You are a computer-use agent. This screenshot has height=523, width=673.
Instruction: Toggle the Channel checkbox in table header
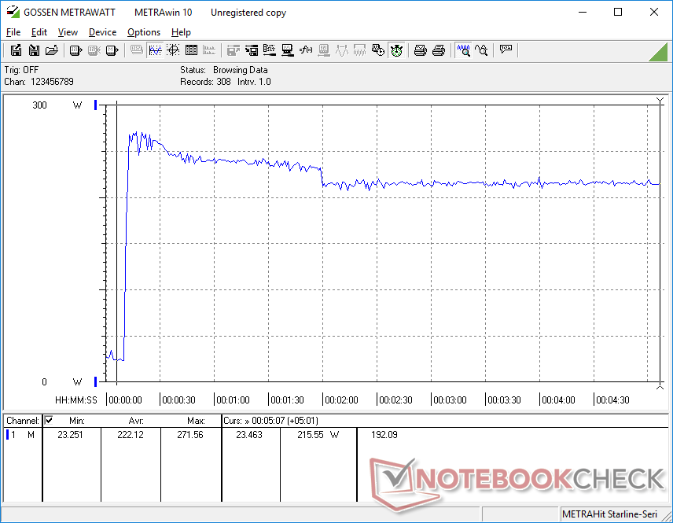tap(49, 420)
